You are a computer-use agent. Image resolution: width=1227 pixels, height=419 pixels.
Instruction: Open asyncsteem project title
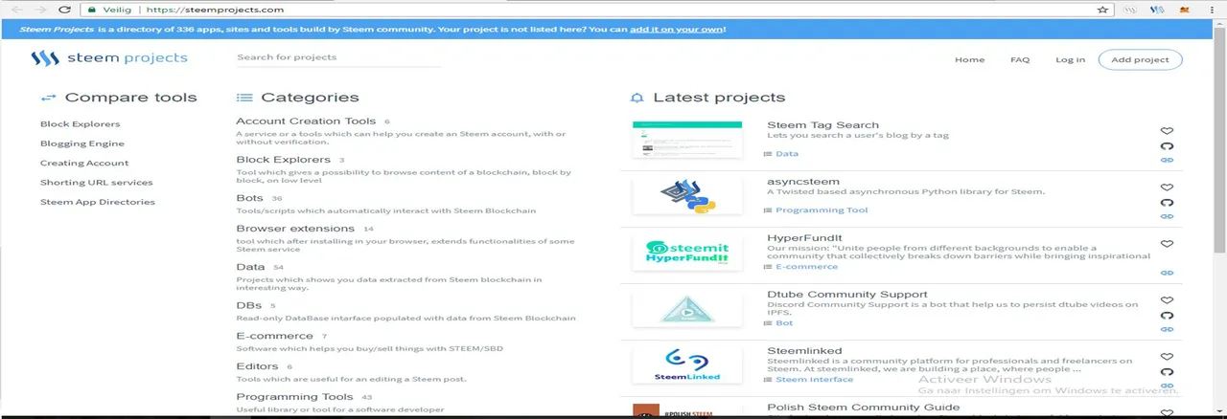(x=803, y=181)
